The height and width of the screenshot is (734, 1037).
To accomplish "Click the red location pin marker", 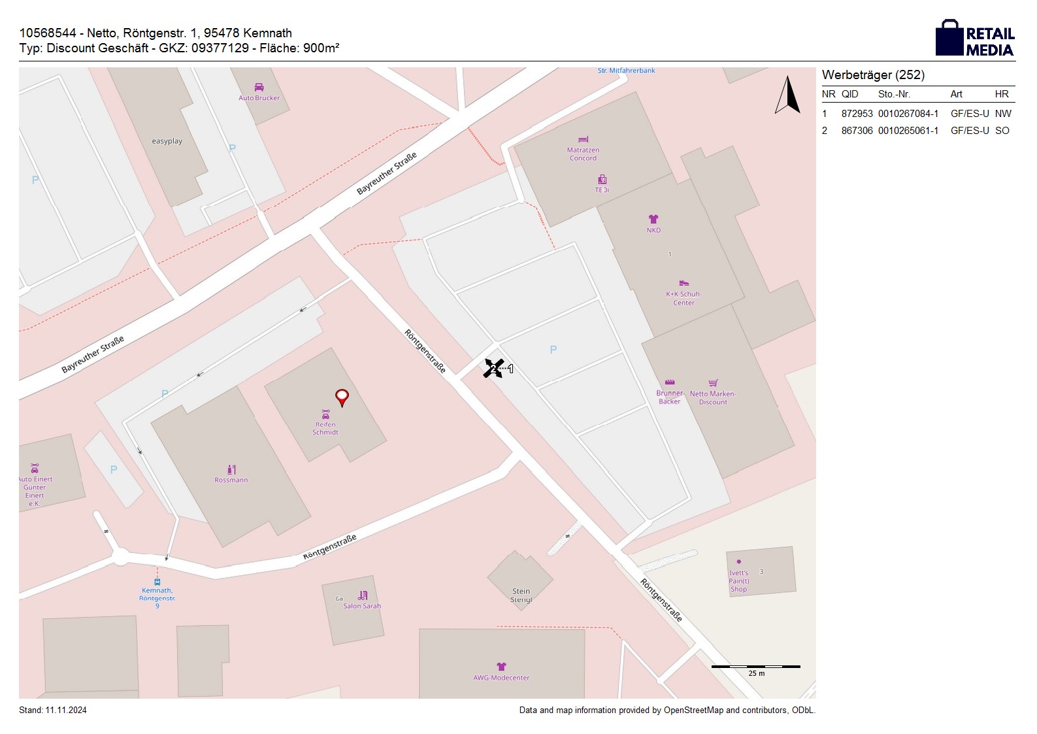I will [342, 397].
